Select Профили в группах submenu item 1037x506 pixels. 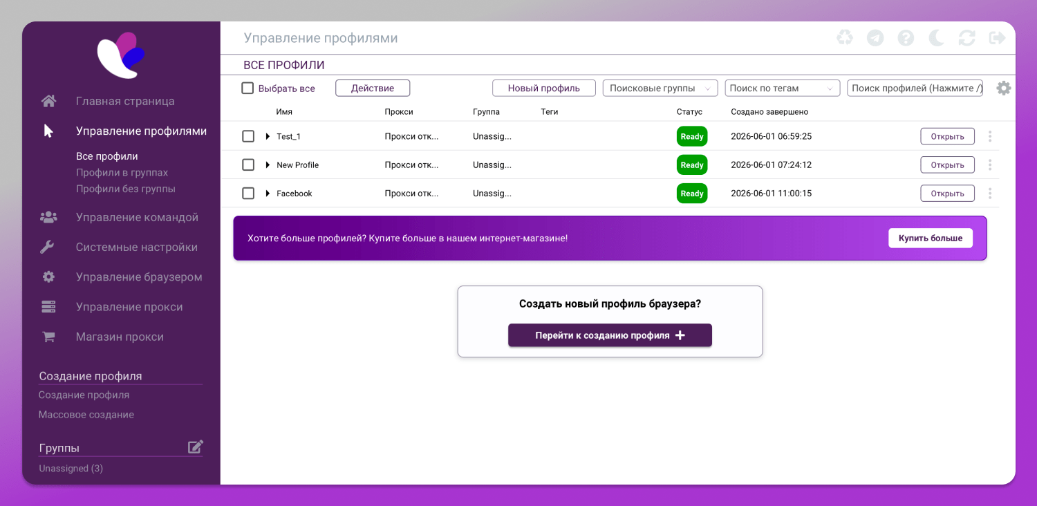pos(122,172)
